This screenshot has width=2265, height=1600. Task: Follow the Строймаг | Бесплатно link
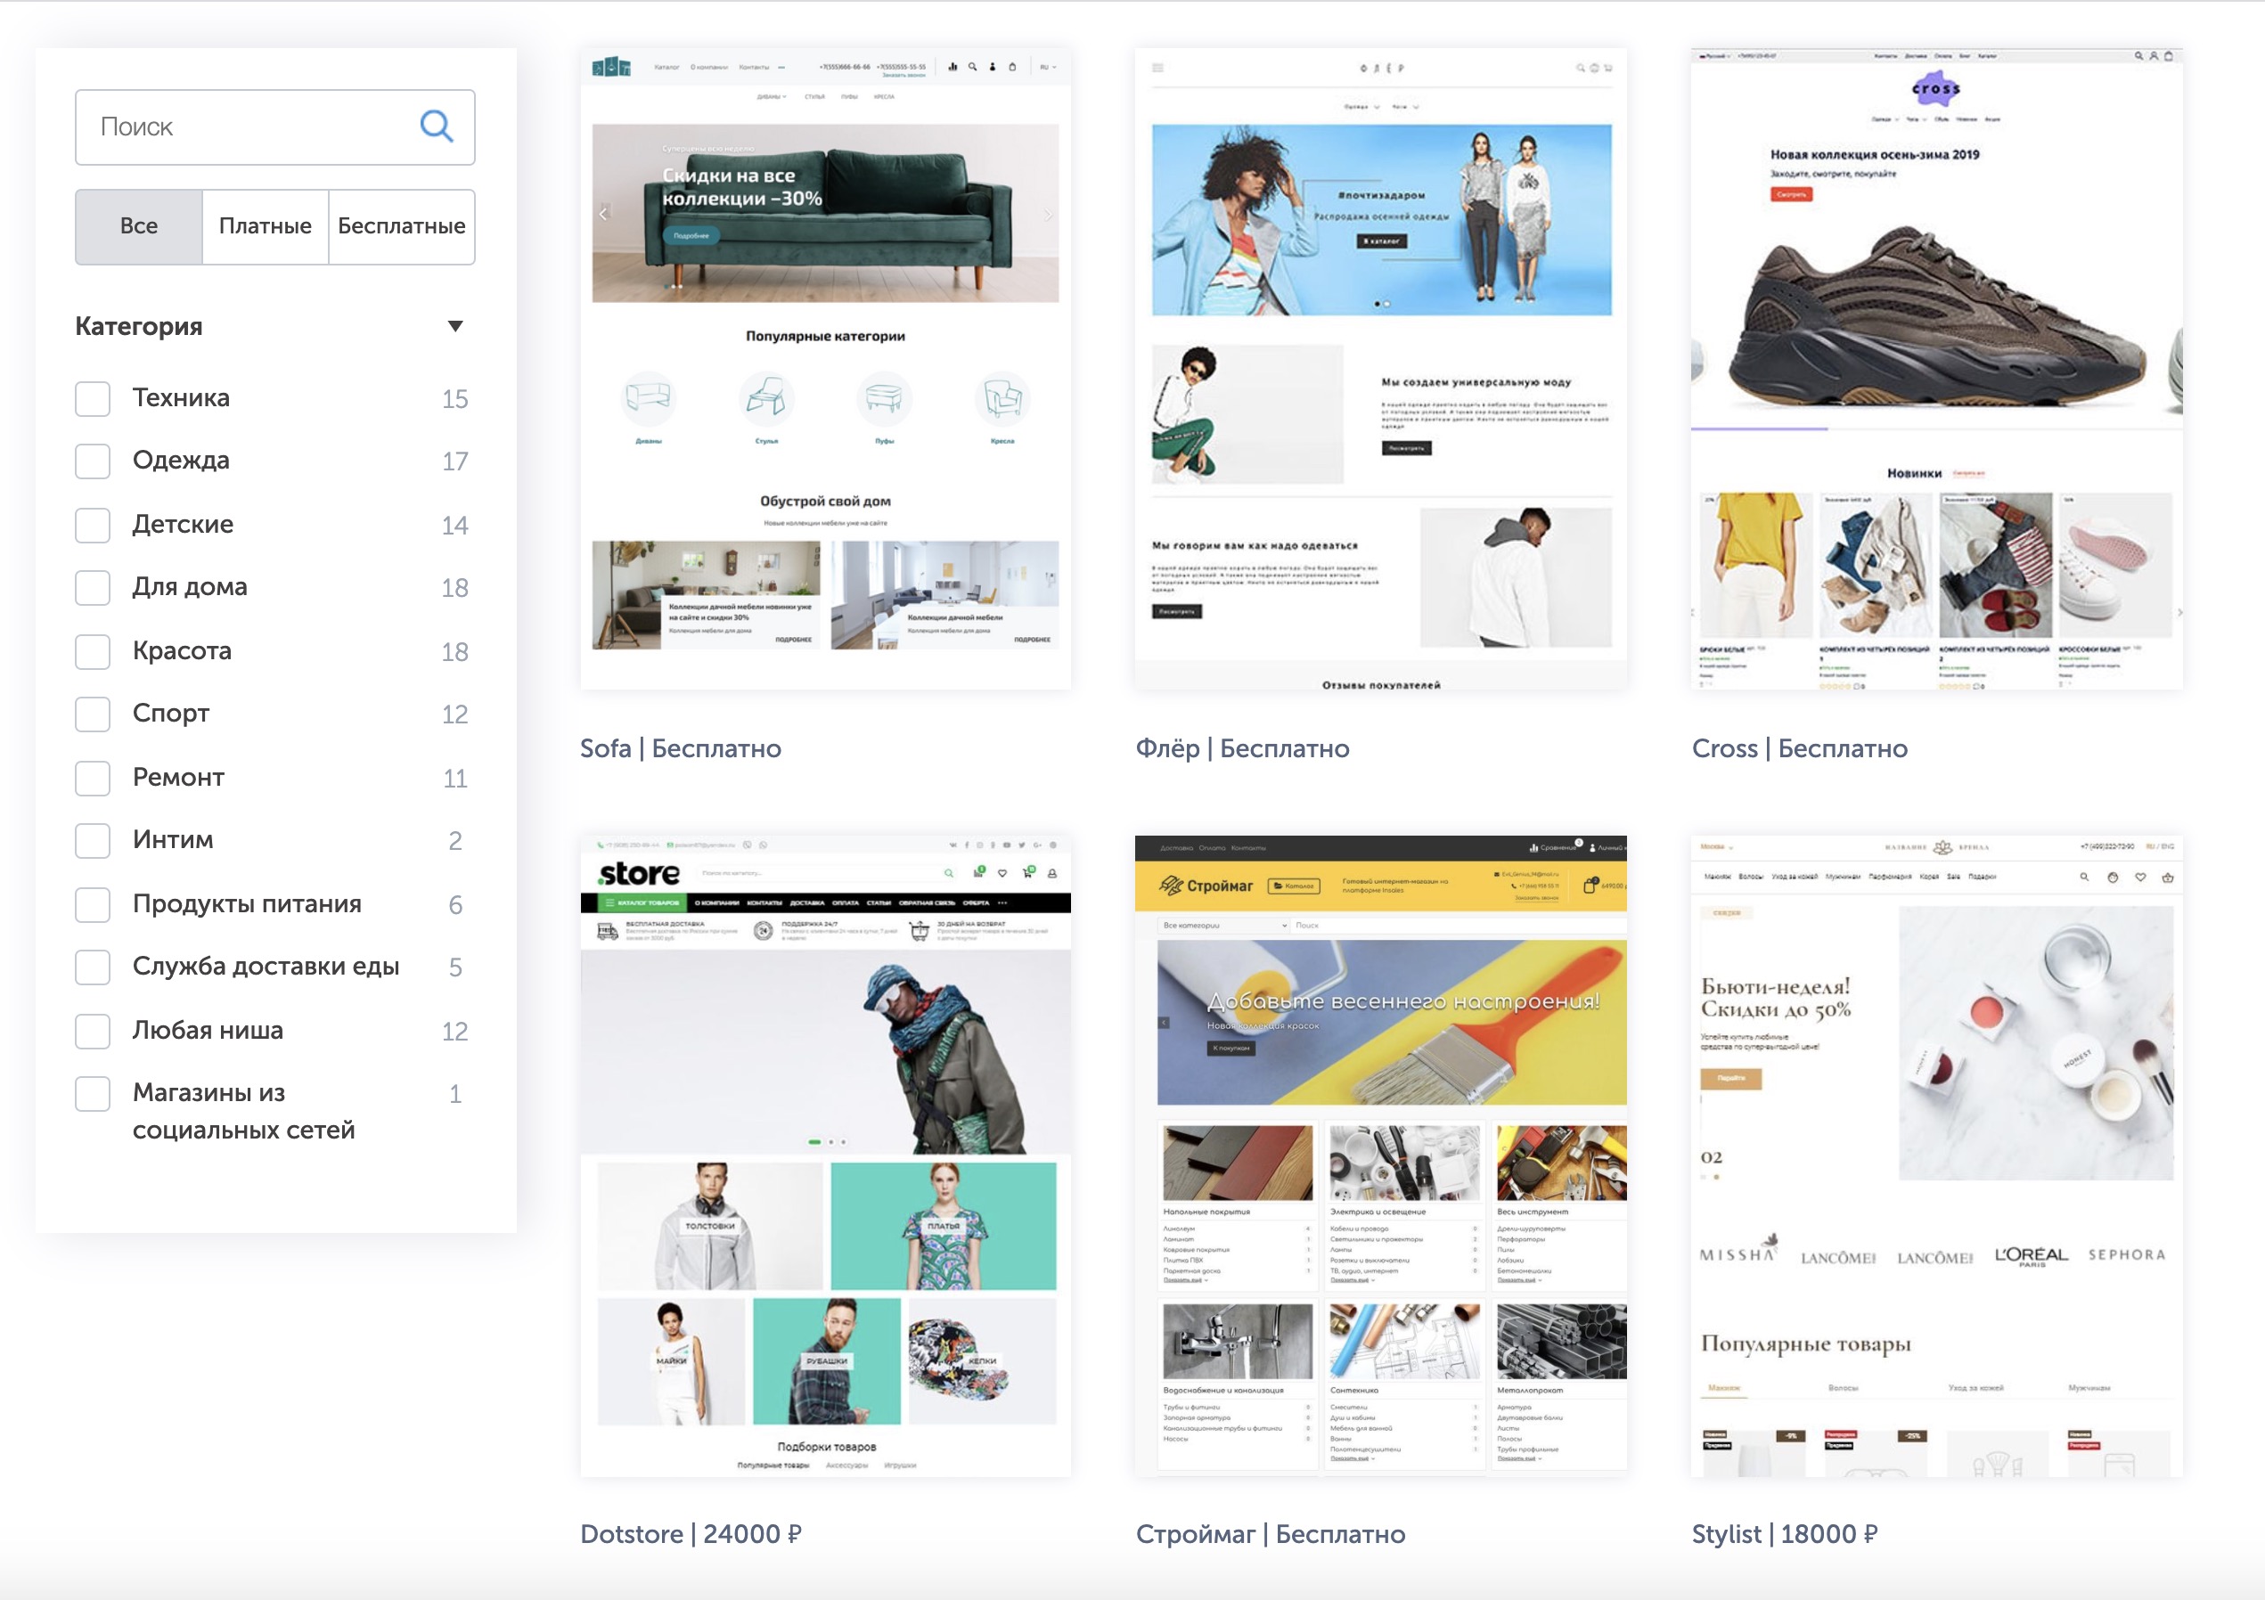(1271, 1534)
